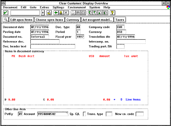Click the Save folder icon in toolbar
The image size is (171, 126).
[x=49, y=13]
